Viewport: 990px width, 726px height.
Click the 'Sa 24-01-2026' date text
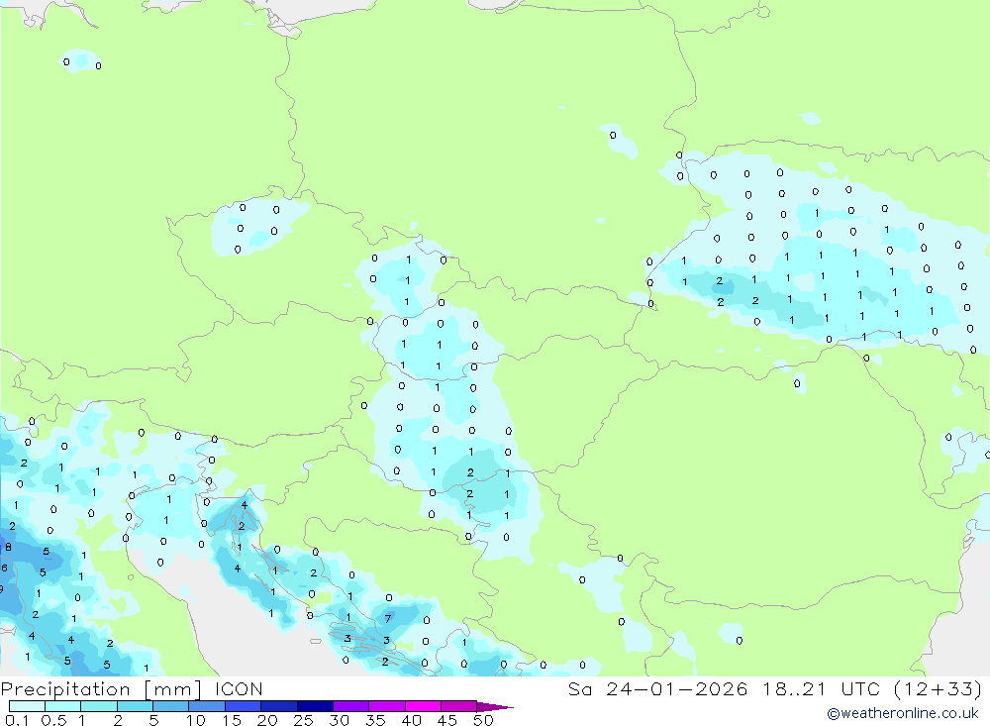pyautogui.click(x=657, y=688)
